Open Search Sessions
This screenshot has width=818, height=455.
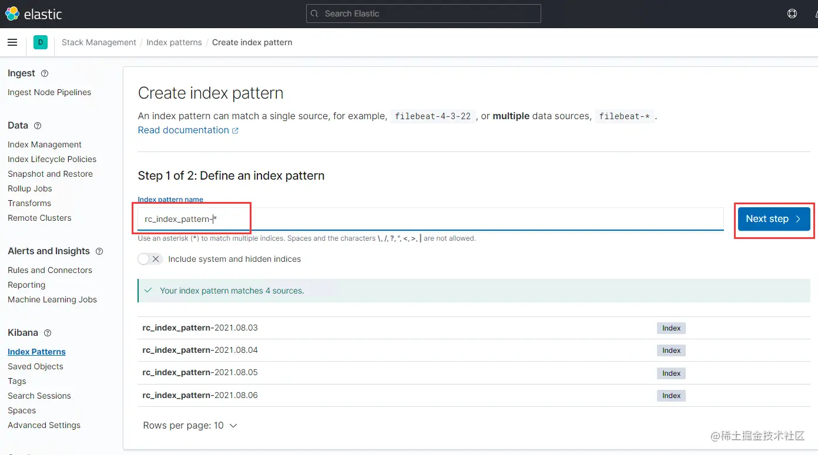(x=39, y=396)
